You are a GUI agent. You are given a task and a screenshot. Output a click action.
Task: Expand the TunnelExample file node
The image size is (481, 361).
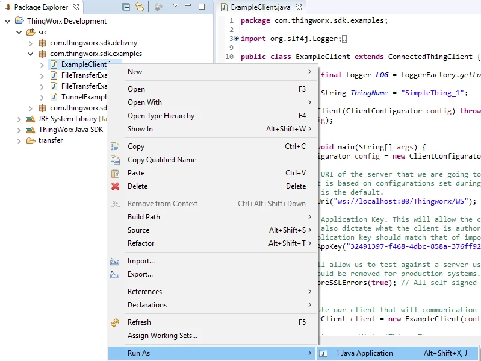point(42,97)
